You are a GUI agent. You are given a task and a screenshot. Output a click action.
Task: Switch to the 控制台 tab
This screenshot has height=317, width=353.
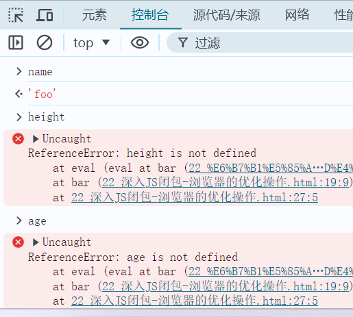(150, 15)
